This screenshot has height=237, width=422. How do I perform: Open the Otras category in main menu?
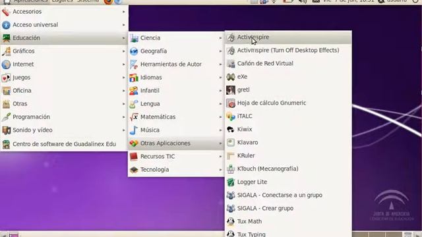64,104
